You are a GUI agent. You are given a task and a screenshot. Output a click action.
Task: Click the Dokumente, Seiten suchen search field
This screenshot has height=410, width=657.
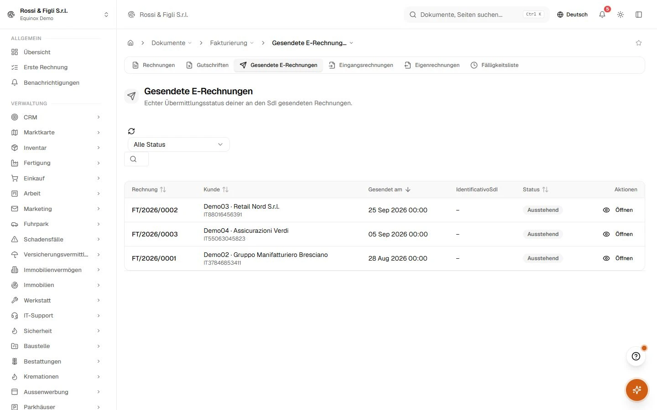(476, 15)
